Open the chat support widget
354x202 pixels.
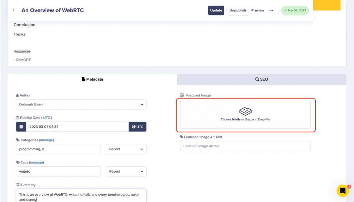[342, 191]
